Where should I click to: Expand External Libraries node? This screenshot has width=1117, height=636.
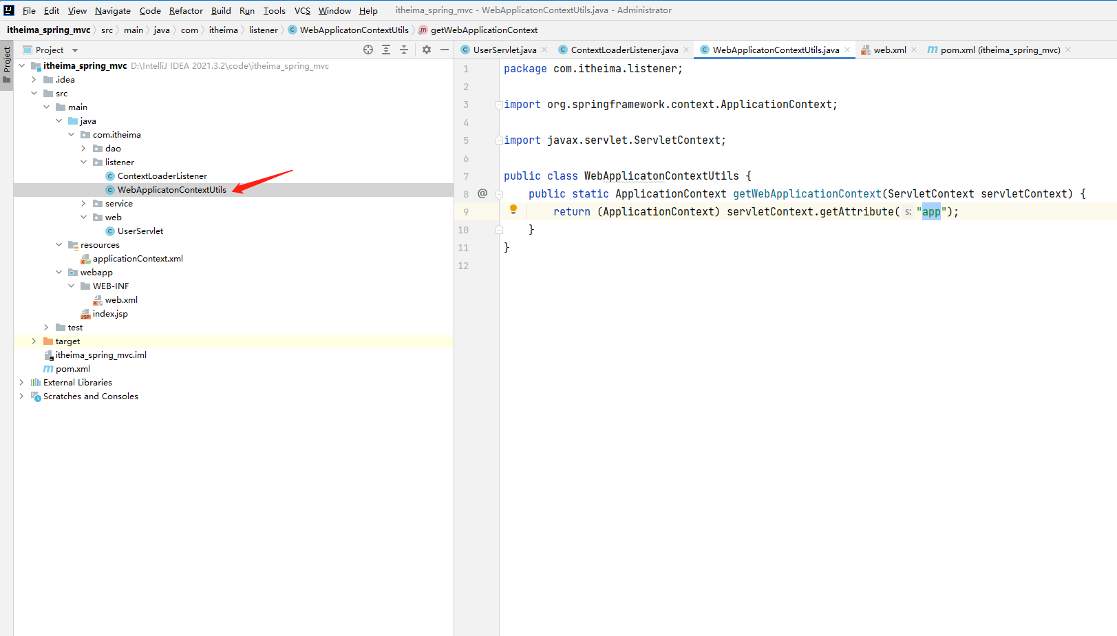(x=21, y=383)
